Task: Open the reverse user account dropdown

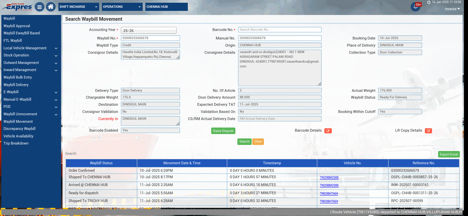Action: (452, 9)
